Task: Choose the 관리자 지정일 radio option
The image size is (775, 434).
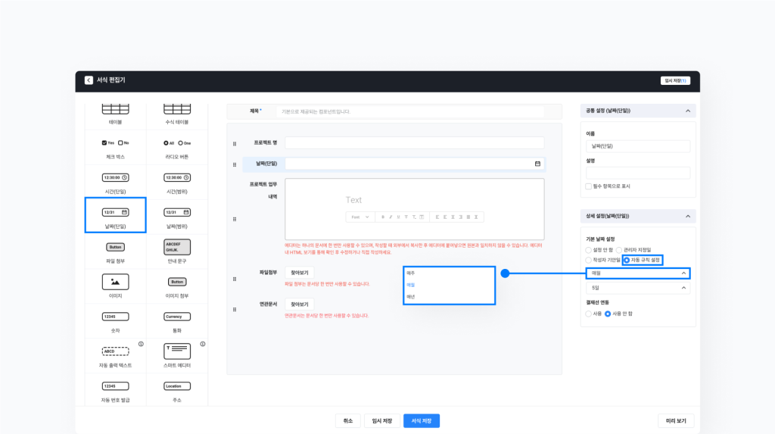Action: click(619, 249)
